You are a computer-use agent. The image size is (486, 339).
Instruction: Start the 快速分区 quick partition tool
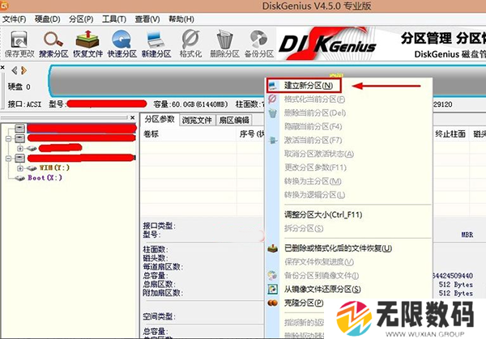click(x=122, y=44)
